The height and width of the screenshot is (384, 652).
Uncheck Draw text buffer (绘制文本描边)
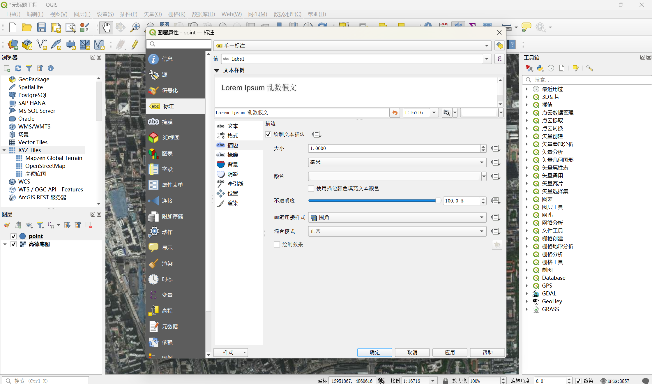tap(268, 134)
